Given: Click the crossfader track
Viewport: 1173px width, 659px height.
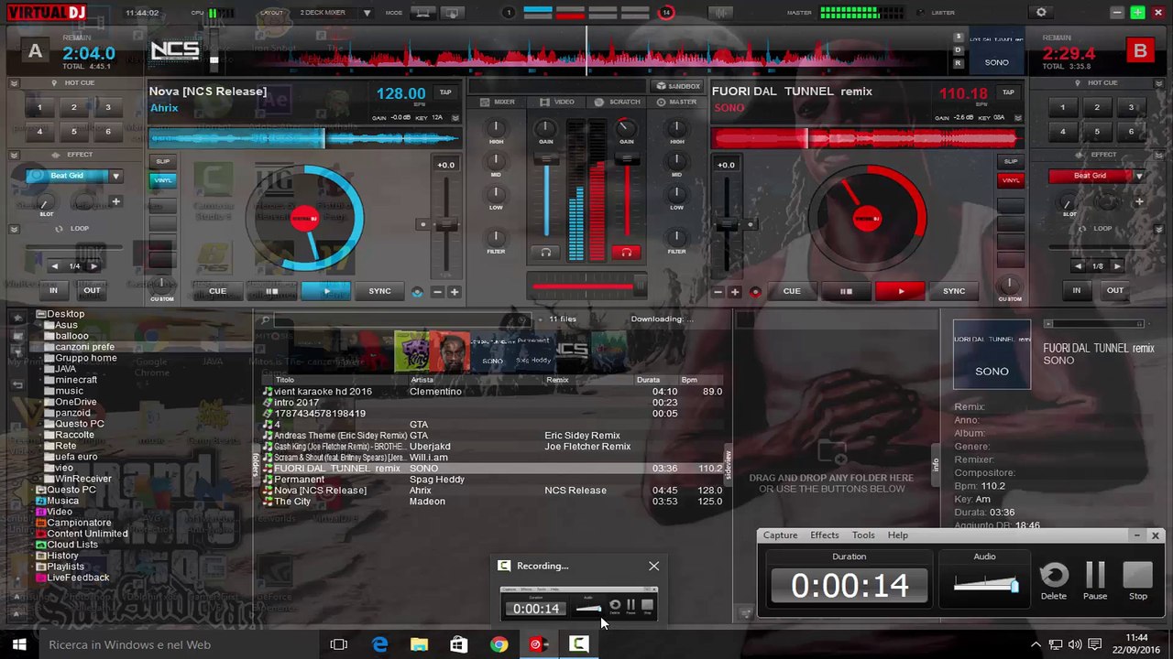Looking at the screenshot, I should [x=586, y=287].
